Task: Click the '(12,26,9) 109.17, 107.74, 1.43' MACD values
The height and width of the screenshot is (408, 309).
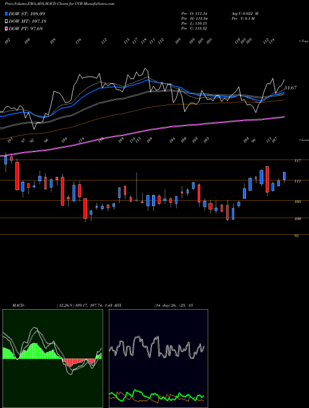Action: coord(84,305)
